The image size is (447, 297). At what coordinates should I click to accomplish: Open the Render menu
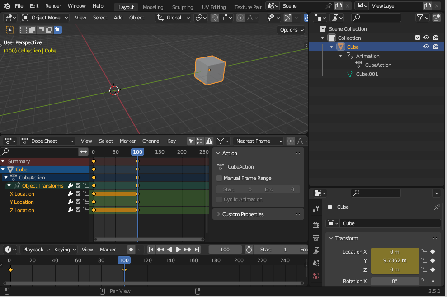pos(53,6)
